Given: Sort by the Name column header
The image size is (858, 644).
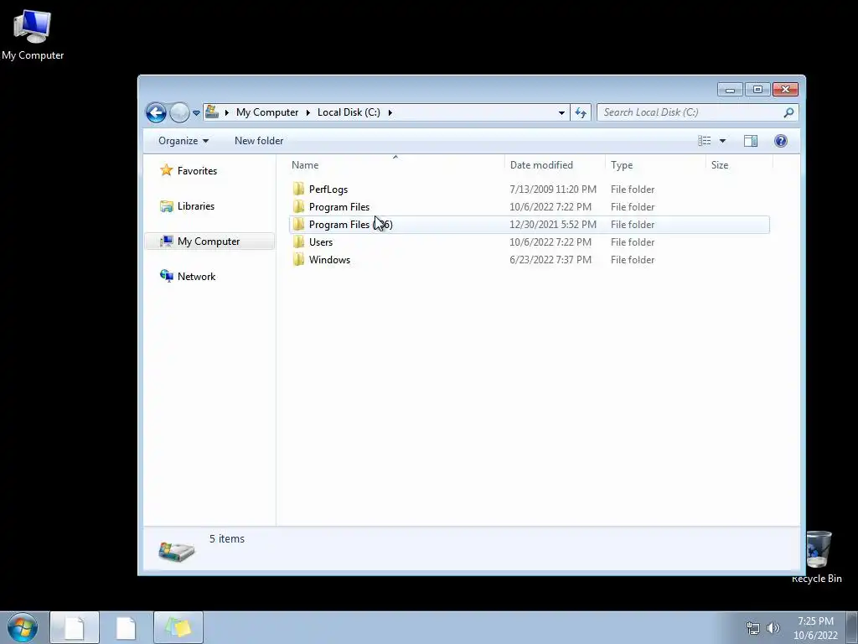Looking at the screenshot, I should 396,165.
